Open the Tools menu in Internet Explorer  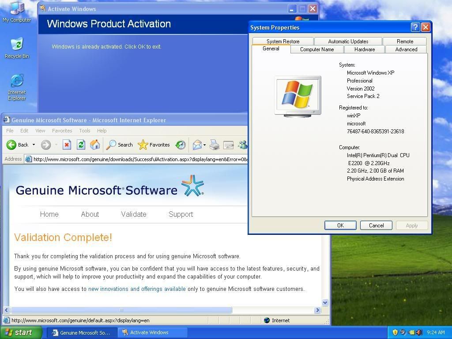(x=85, y=131)
